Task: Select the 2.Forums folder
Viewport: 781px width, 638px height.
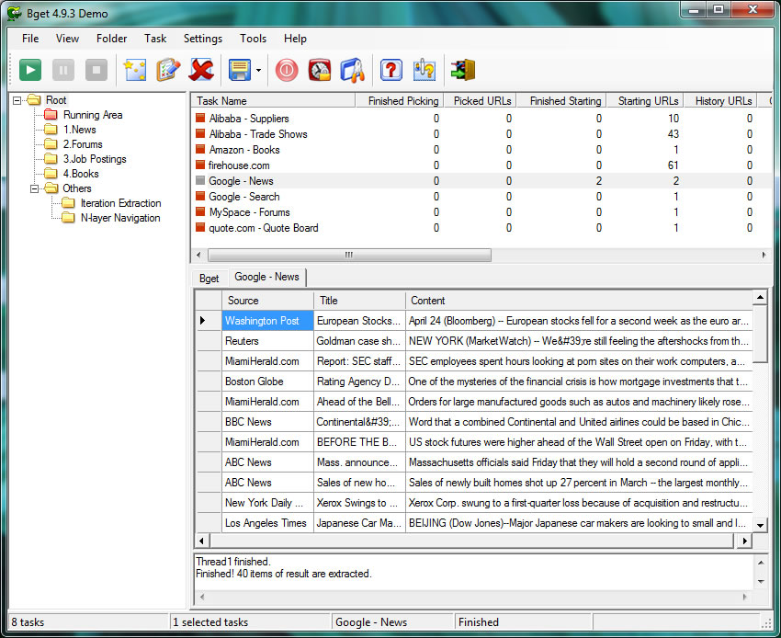Action: (x=83, y=144)
